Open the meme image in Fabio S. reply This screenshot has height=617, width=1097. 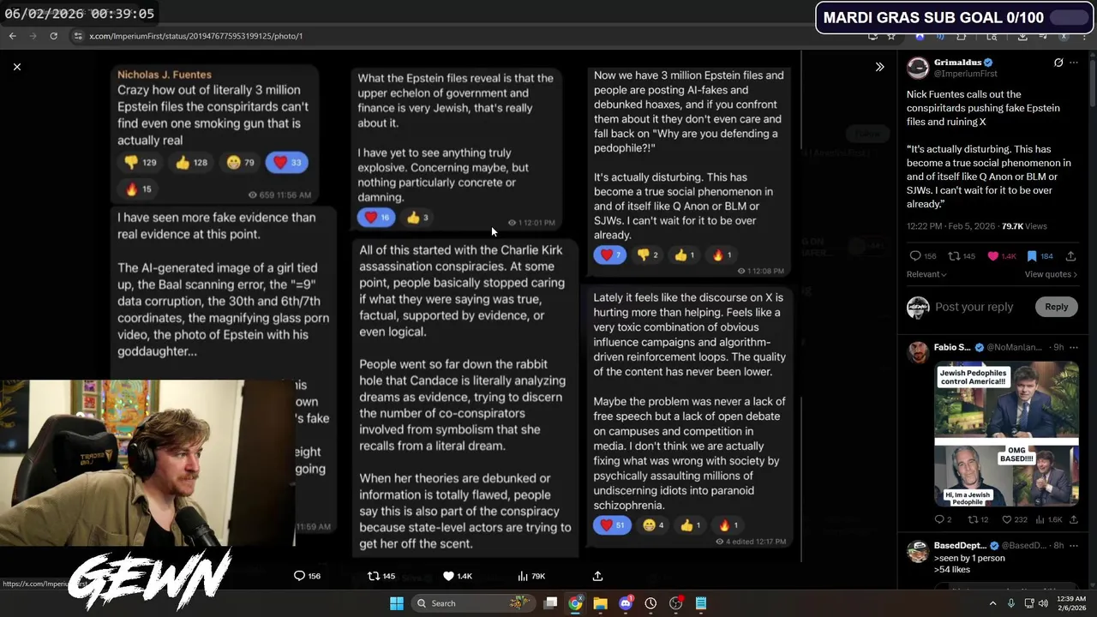[x=1006, y=434]
